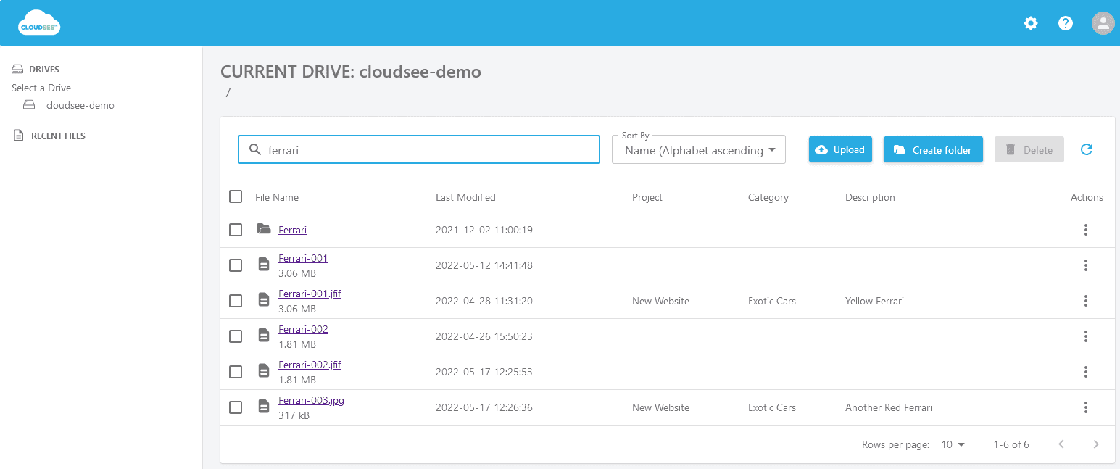
Task: Open the user account avatar icon
Action: 1103,23
